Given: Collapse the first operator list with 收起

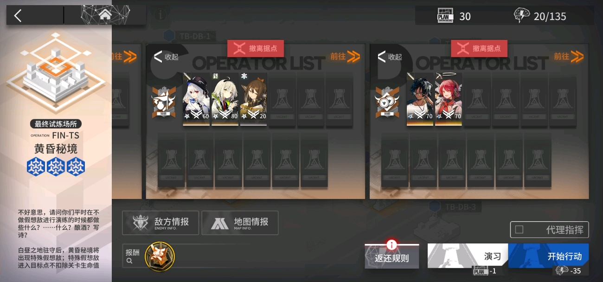Looking at the screenshot, I should pos(166,57).
